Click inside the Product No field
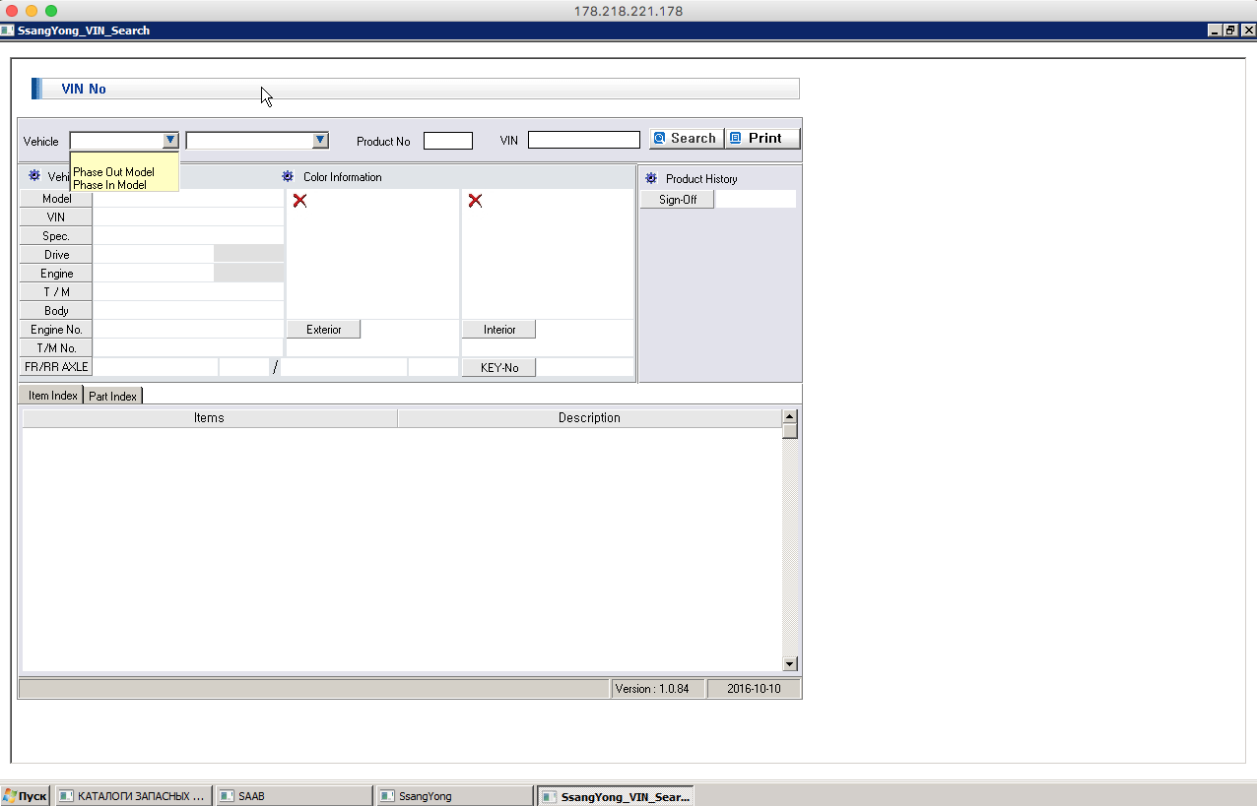The height and width of the screenshot is (806, 1257). tap(447, 142)
